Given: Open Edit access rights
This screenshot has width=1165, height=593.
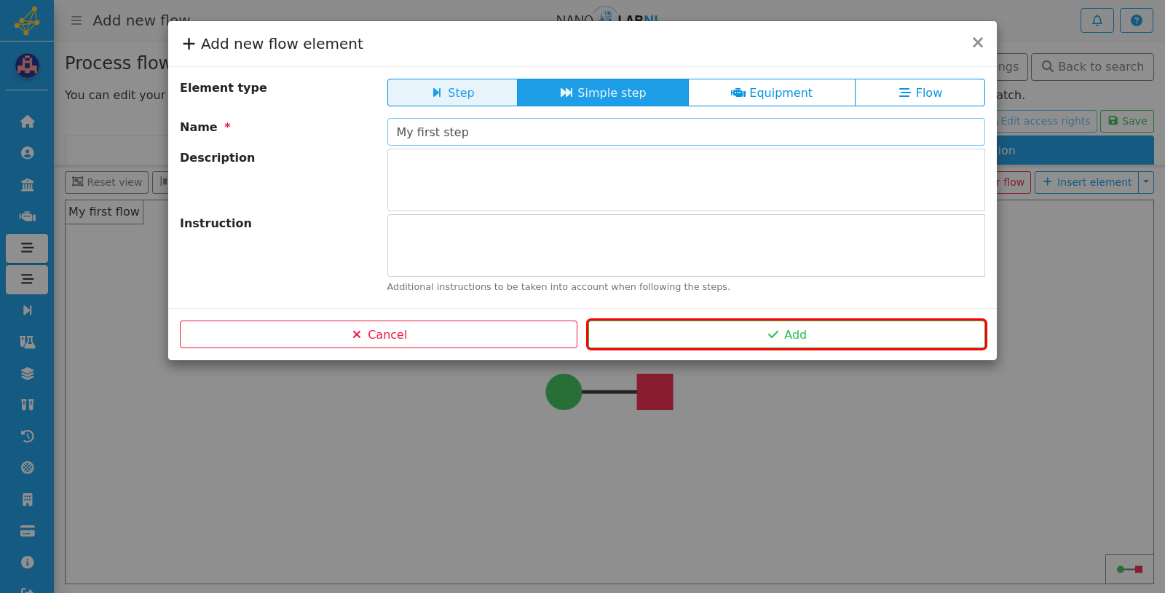Looking at the screenshot, I should [1046, 121].
